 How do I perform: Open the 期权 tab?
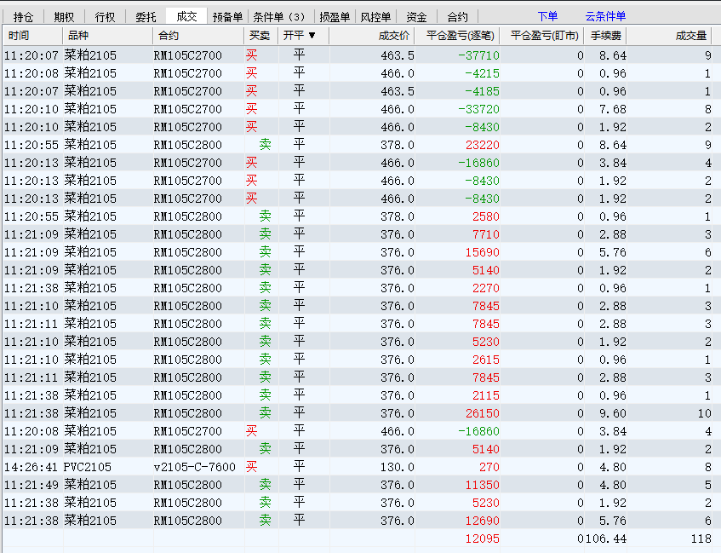coord(64,17)
